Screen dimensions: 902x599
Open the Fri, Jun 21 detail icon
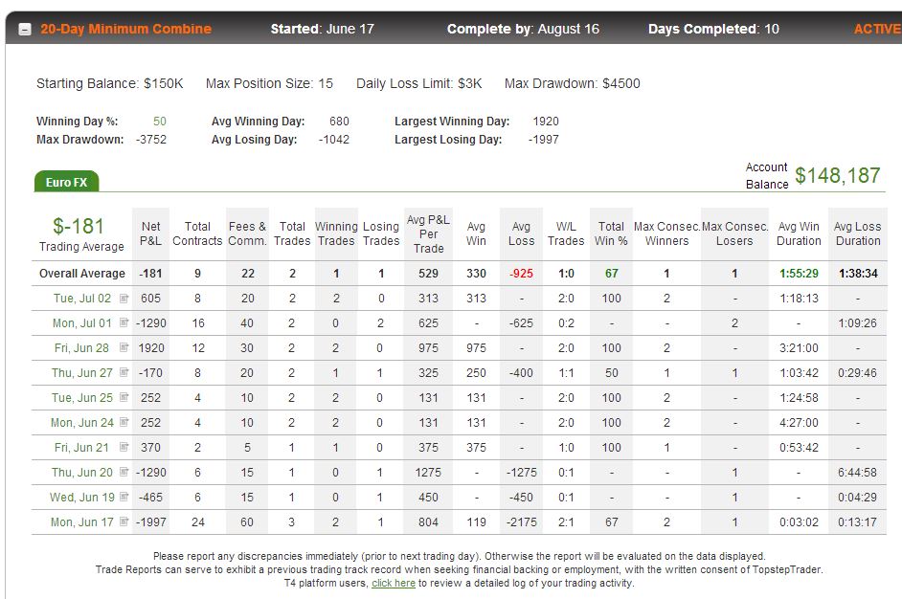(x=124, y=447)
